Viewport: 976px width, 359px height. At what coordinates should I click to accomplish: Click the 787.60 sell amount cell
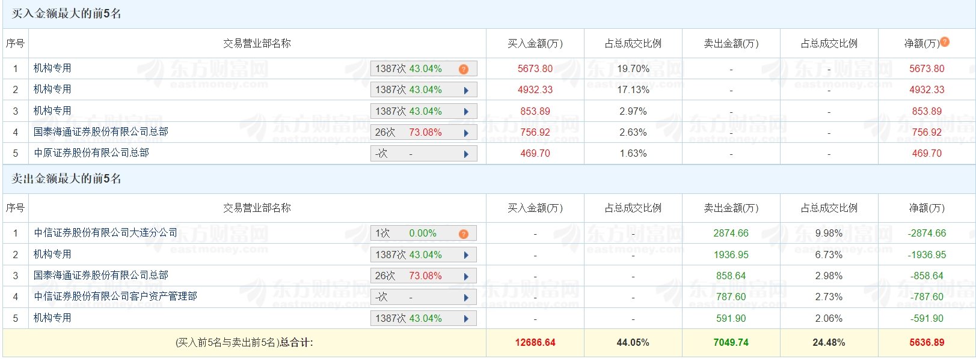(x=731, y=297)
